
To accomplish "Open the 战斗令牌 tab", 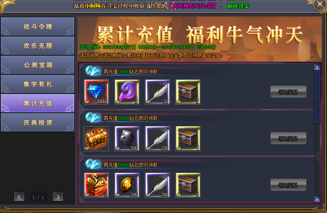I will [x=38, y=27].
